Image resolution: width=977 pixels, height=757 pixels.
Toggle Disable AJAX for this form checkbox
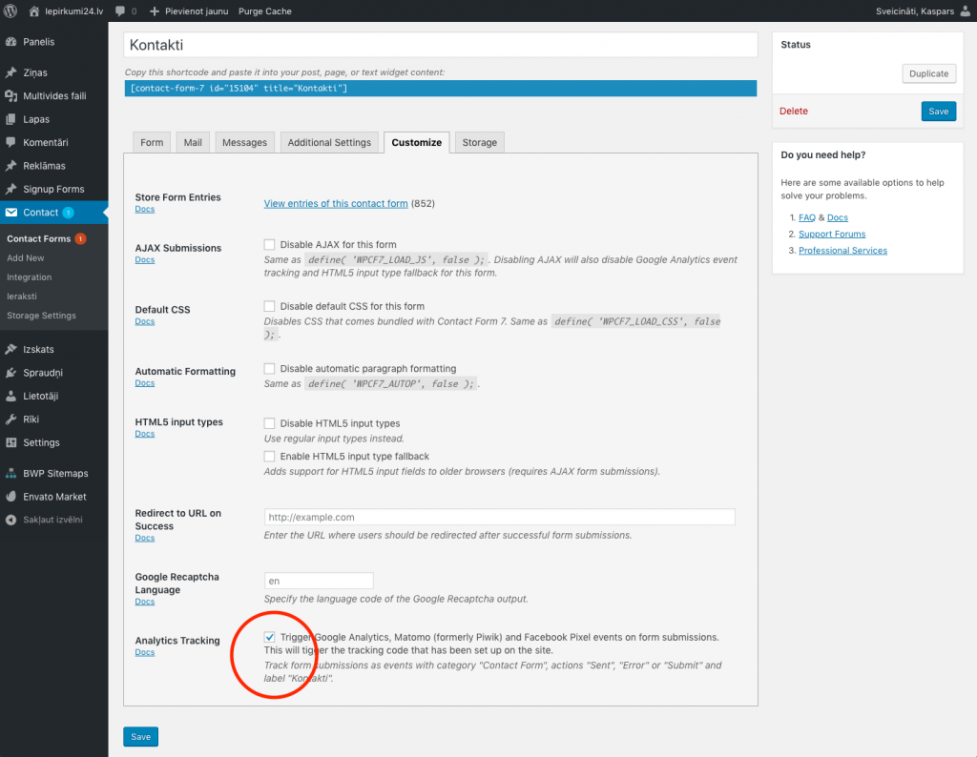coord(270,244)
